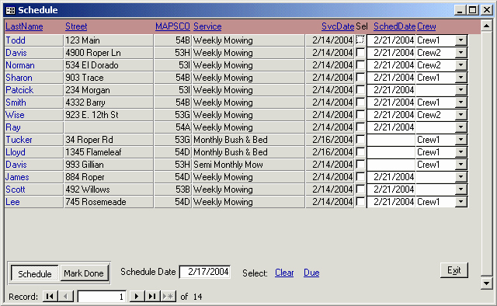Tick the Sel checkbox for 4900 Roper Ln
This screenshot has height=306, width=497.
coord(360,52)
